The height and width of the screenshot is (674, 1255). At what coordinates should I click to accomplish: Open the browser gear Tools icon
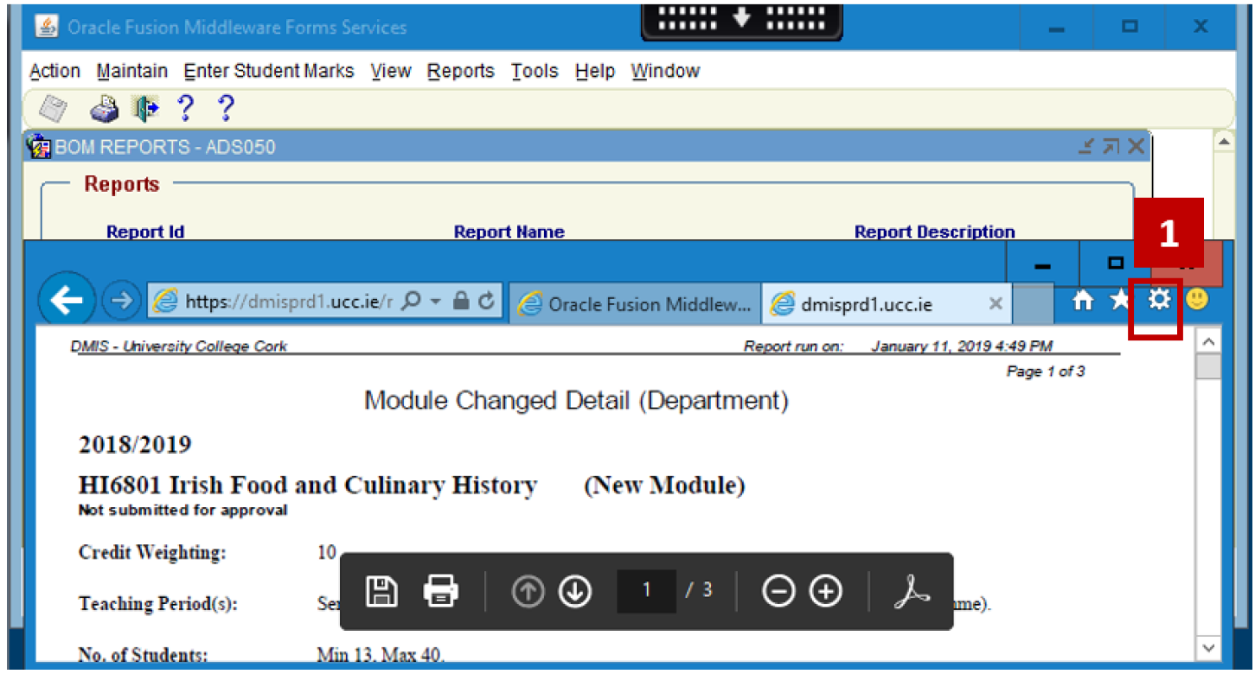1158,300
